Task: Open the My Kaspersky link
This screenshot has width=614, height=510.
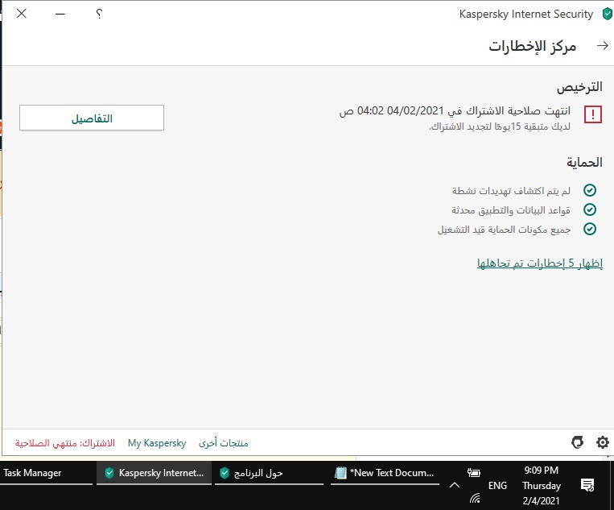Action: (157, 443)
